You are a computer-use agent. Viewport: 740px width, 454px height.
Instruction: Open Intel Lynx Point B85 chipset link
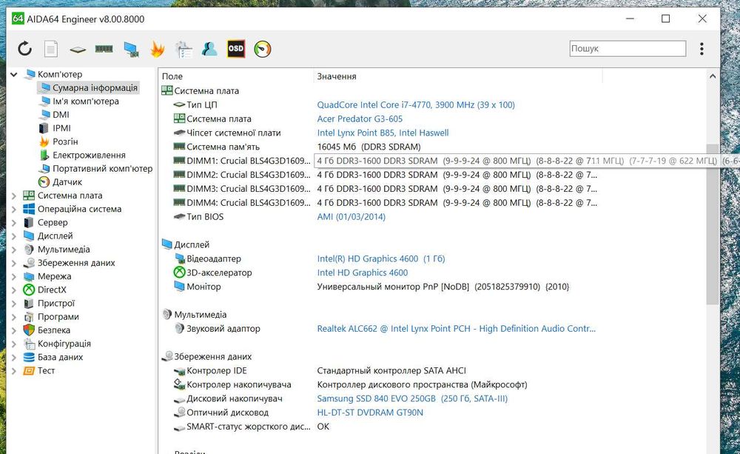[x=383, y=133]
